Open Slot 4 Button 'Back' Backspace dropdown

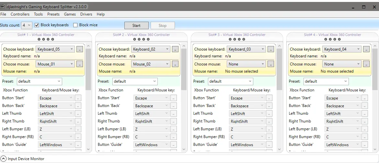coord(342,106)
